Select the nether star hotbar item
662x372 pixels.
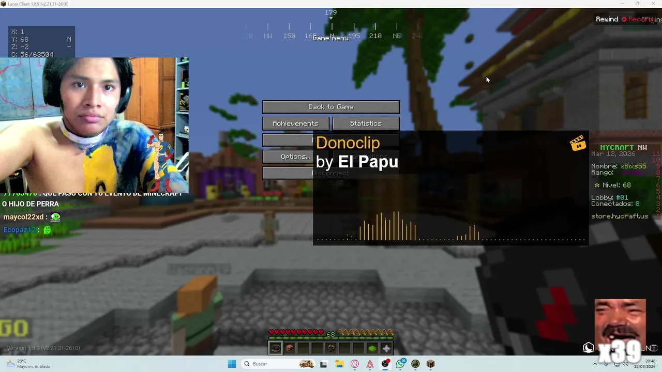386,348
